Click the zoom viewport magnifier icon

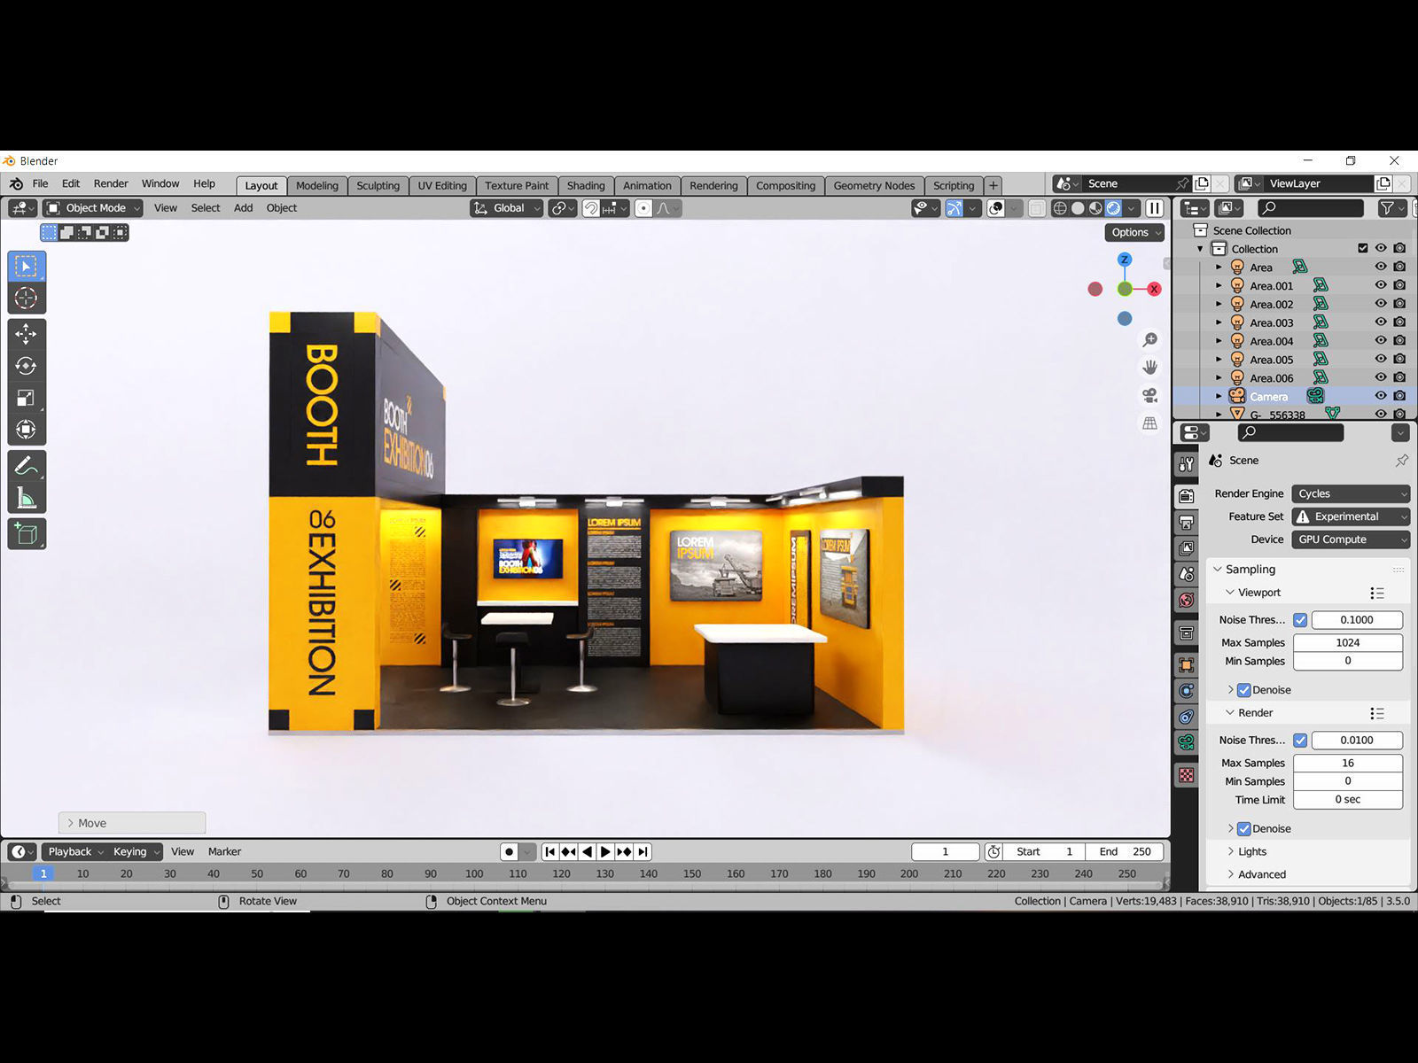click(x=1150, y=340)
